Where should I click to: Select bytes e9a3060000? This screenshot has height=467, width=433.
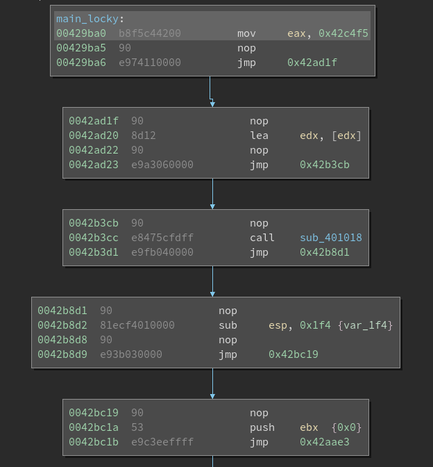[x=162, y=165]
